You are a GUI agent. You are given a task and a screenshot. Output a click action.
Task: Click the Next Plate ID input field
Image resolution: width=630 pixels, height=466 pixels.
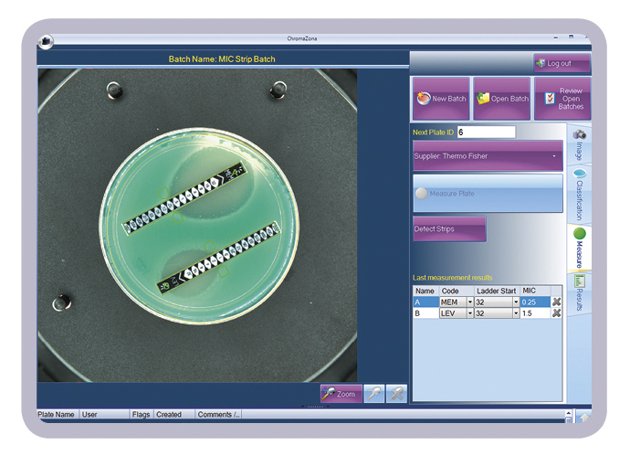[486, 132]
